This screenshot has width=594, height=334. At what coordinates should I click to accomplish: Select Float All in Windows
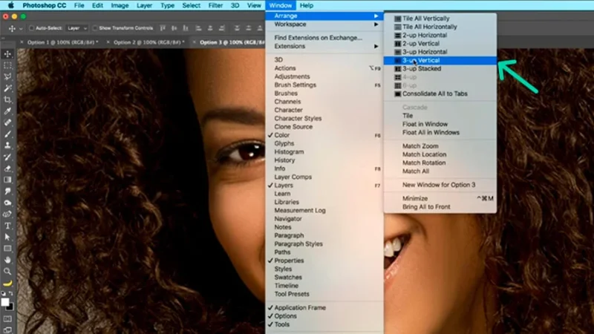point(440,133)
